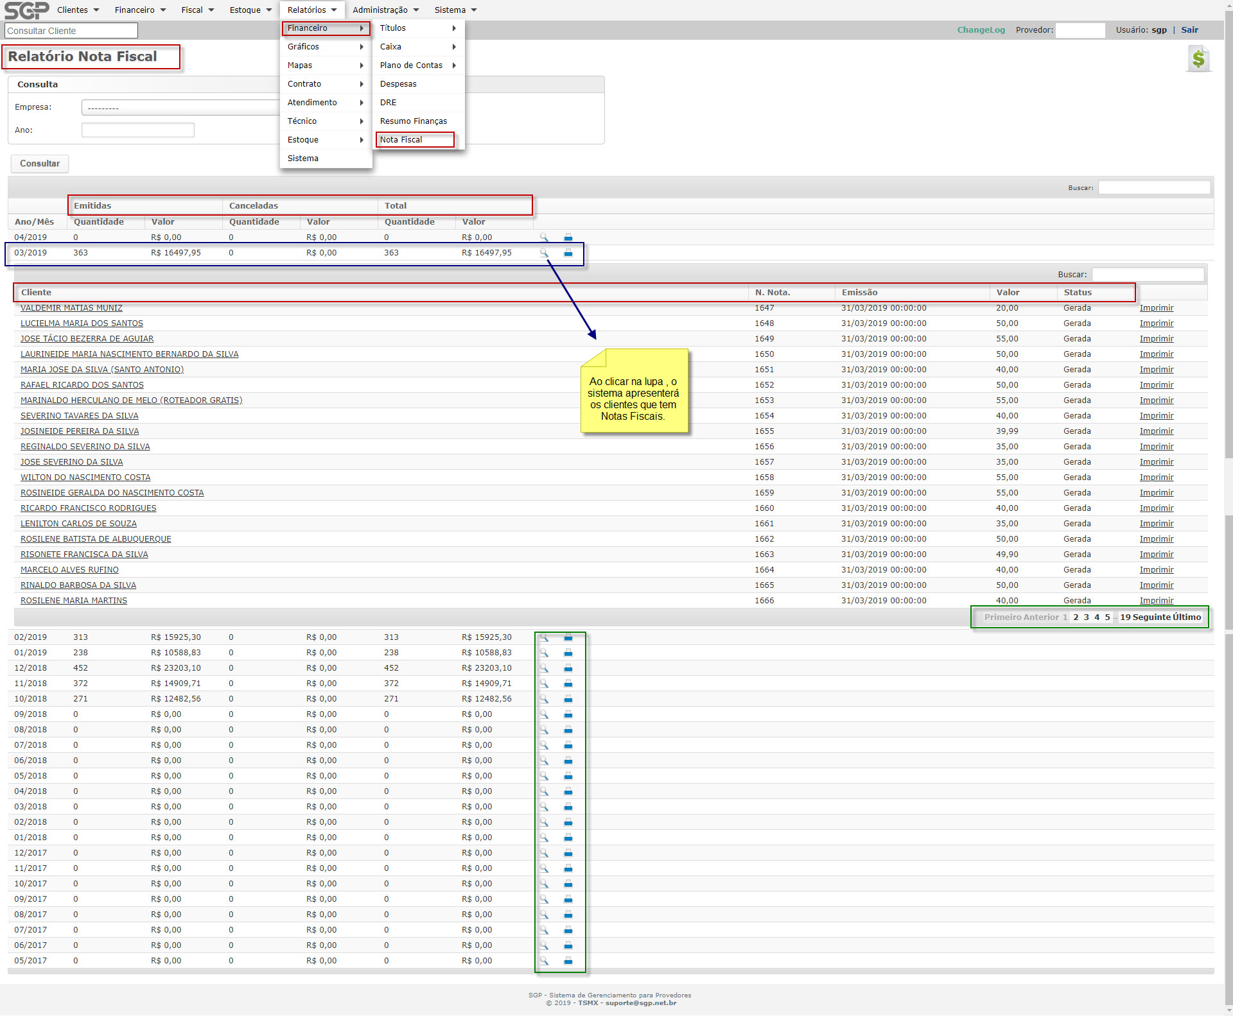Click the magnifier icon for 03/2019 row
Screen dimensions: 1233x1016
(544, 253)
